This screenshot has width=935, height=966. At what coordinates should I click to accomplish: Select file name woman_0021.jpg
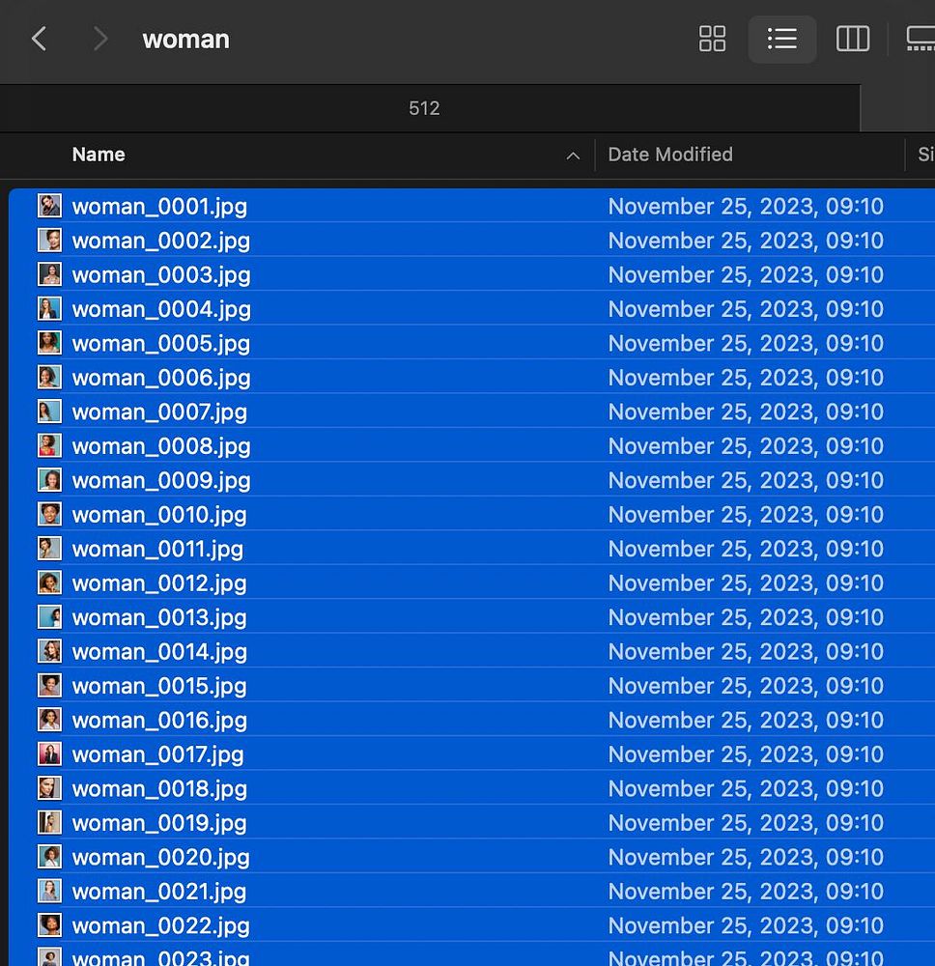coord(159,892)
